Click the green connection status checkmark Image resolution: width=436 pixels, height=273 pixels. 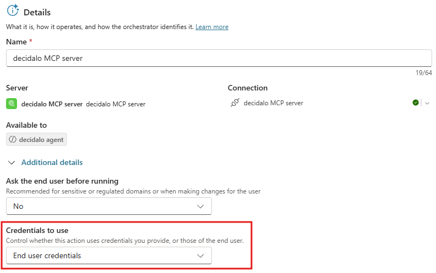(416, 103)
